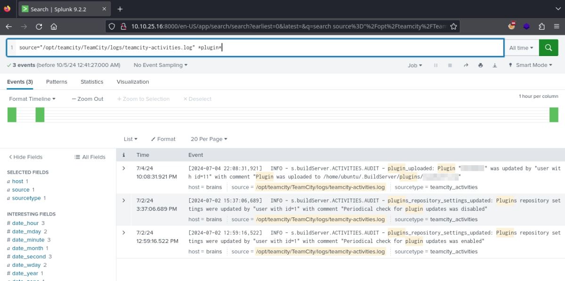The width and height of the screenshot is (565, 281).
Task: Click the event info column header icon
Action: [x=124, y=155]
